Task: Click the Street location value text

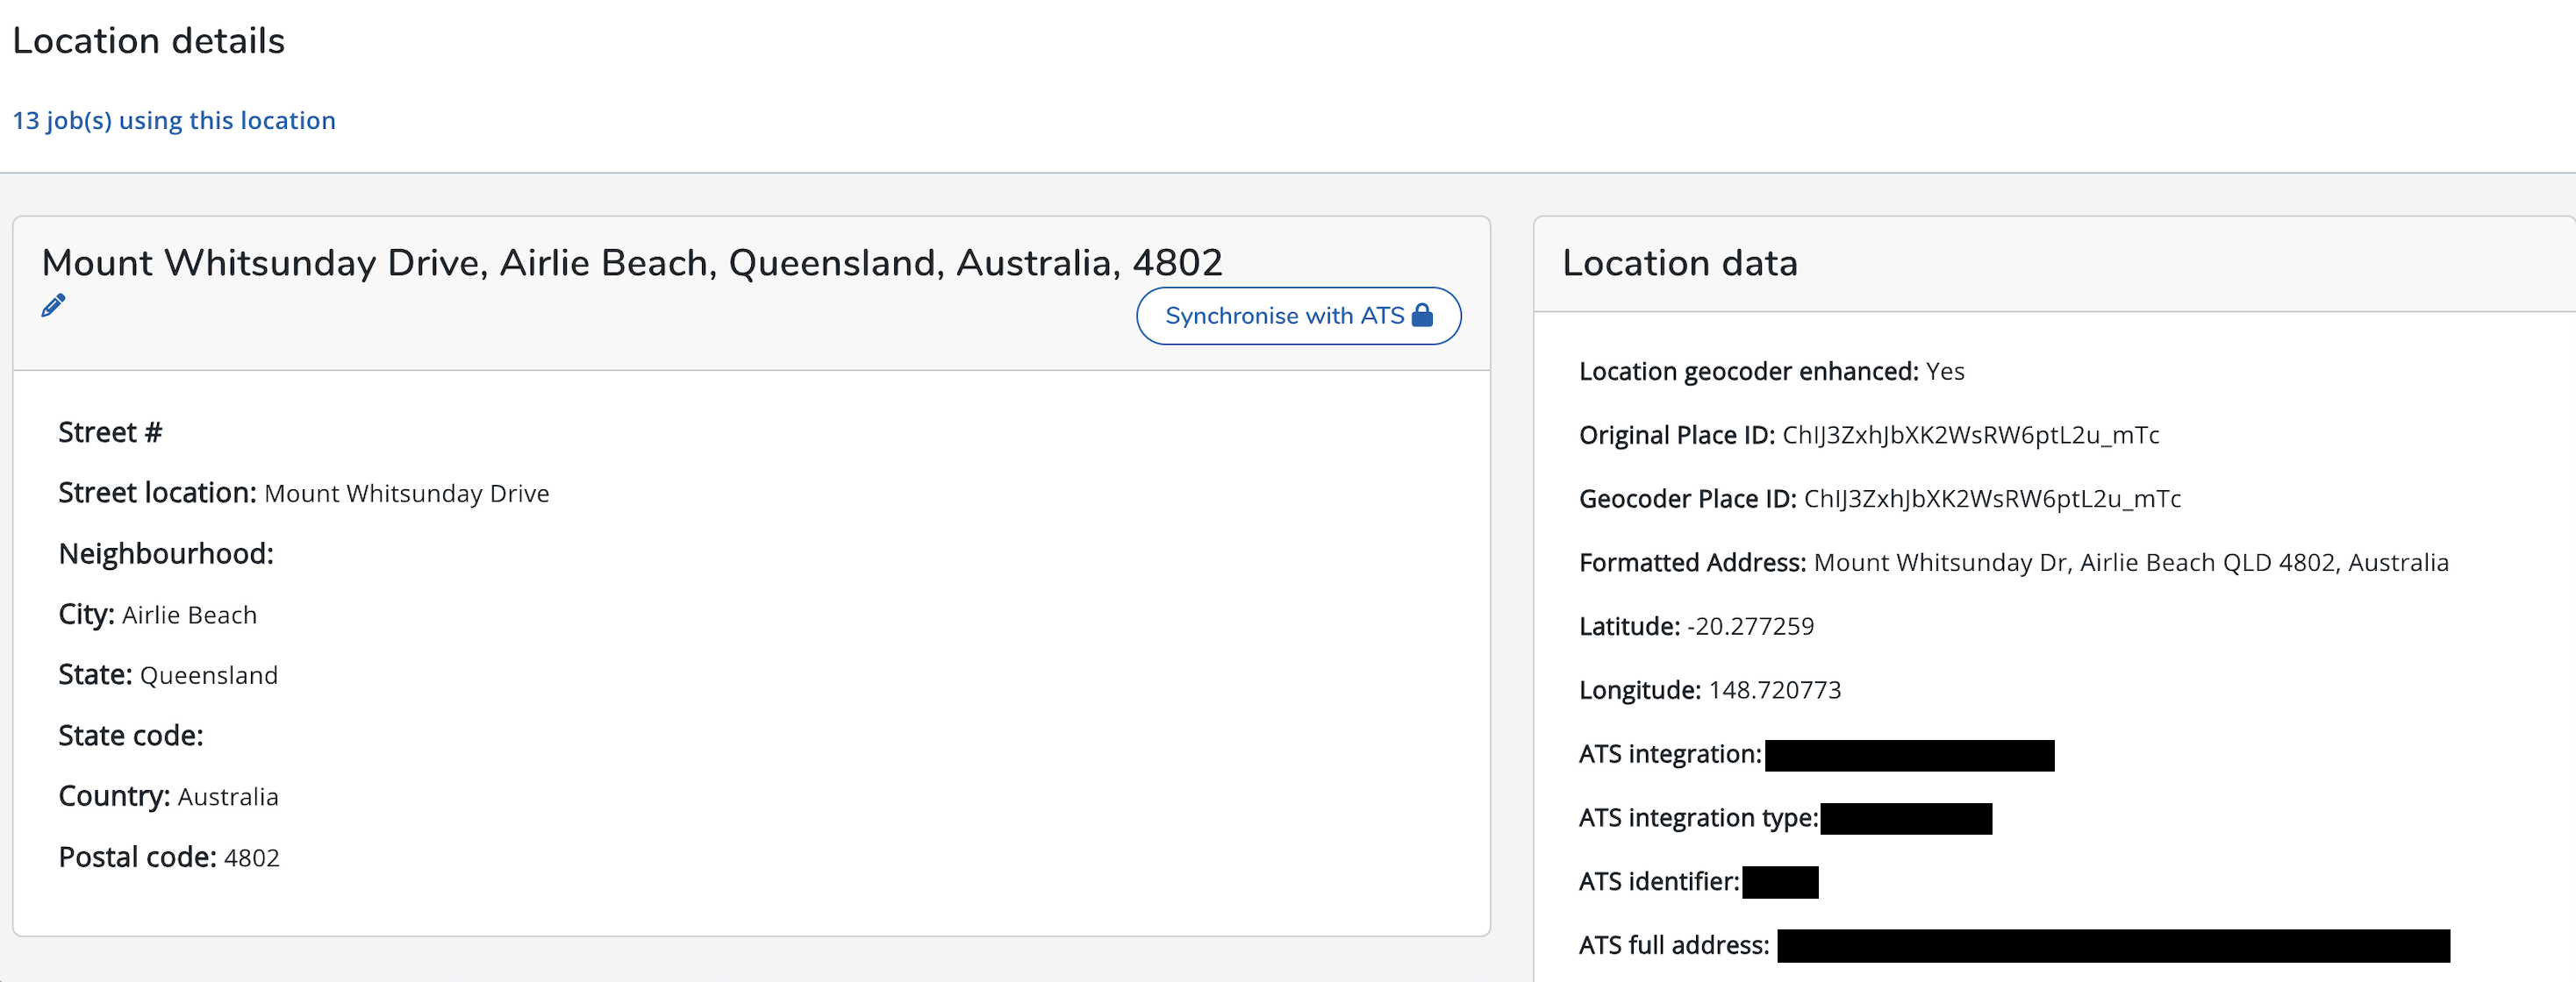Action: pos(406,494)
